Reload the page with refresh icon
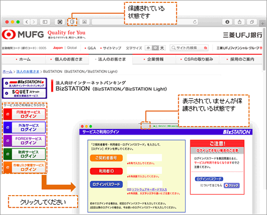The image size is (267, 215). (x=195, y=22)
